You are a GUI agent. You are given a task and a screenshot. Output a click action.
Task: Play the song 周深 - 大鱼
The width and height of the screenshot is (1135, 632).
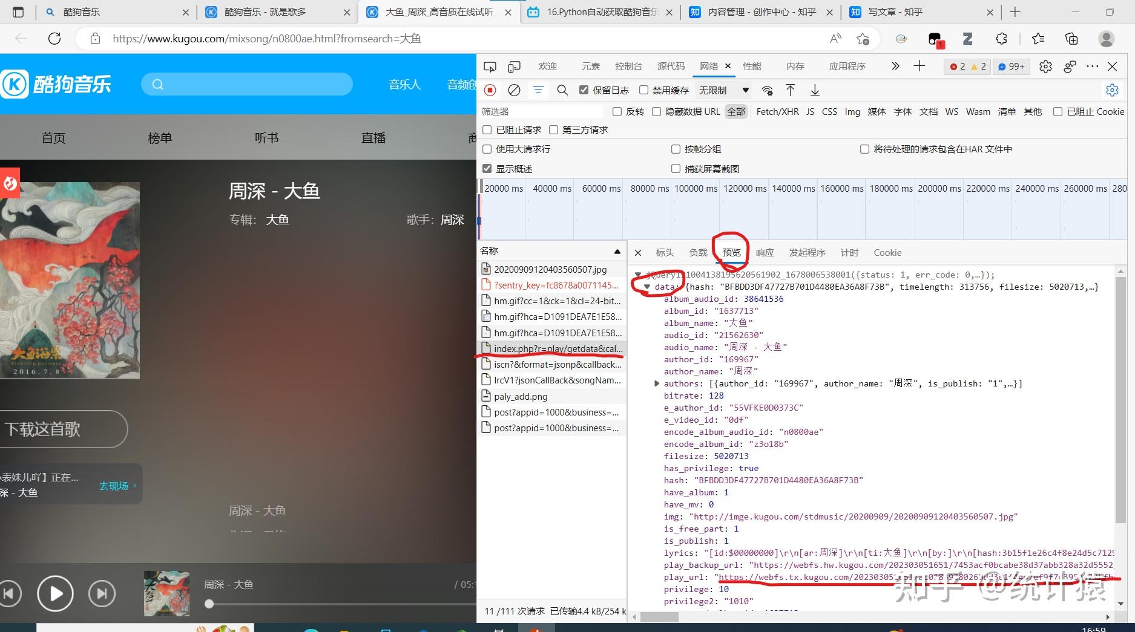(55, 594)
